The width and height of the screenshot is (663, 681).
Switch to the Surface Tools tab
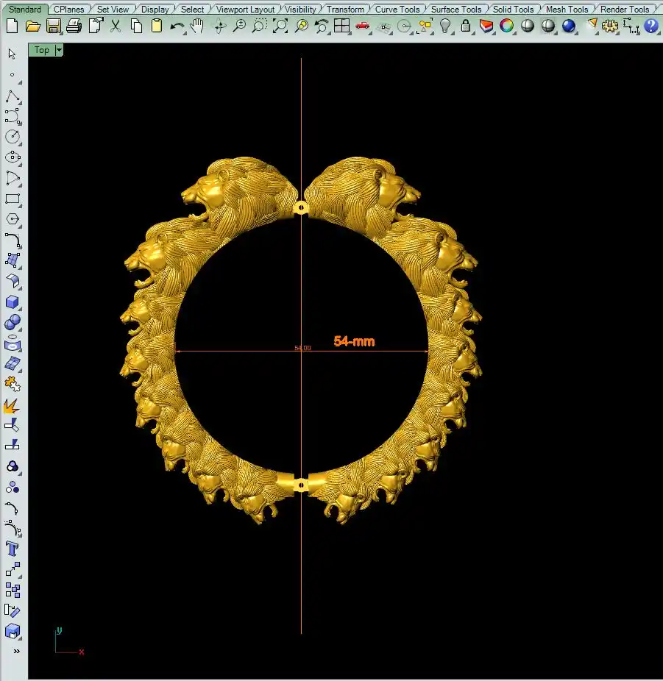(x=455, y=10)
